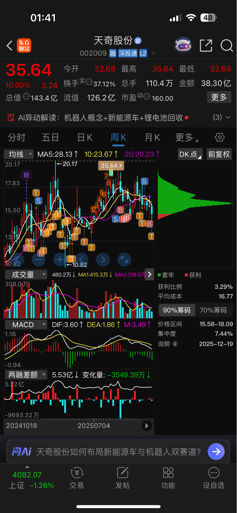Tap the 平均成本 16.77 value
237x513 pixels.
tap(226, 296)
